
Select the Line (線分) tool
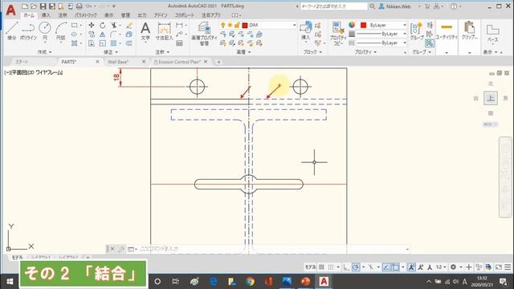click(x=12, y=31)
